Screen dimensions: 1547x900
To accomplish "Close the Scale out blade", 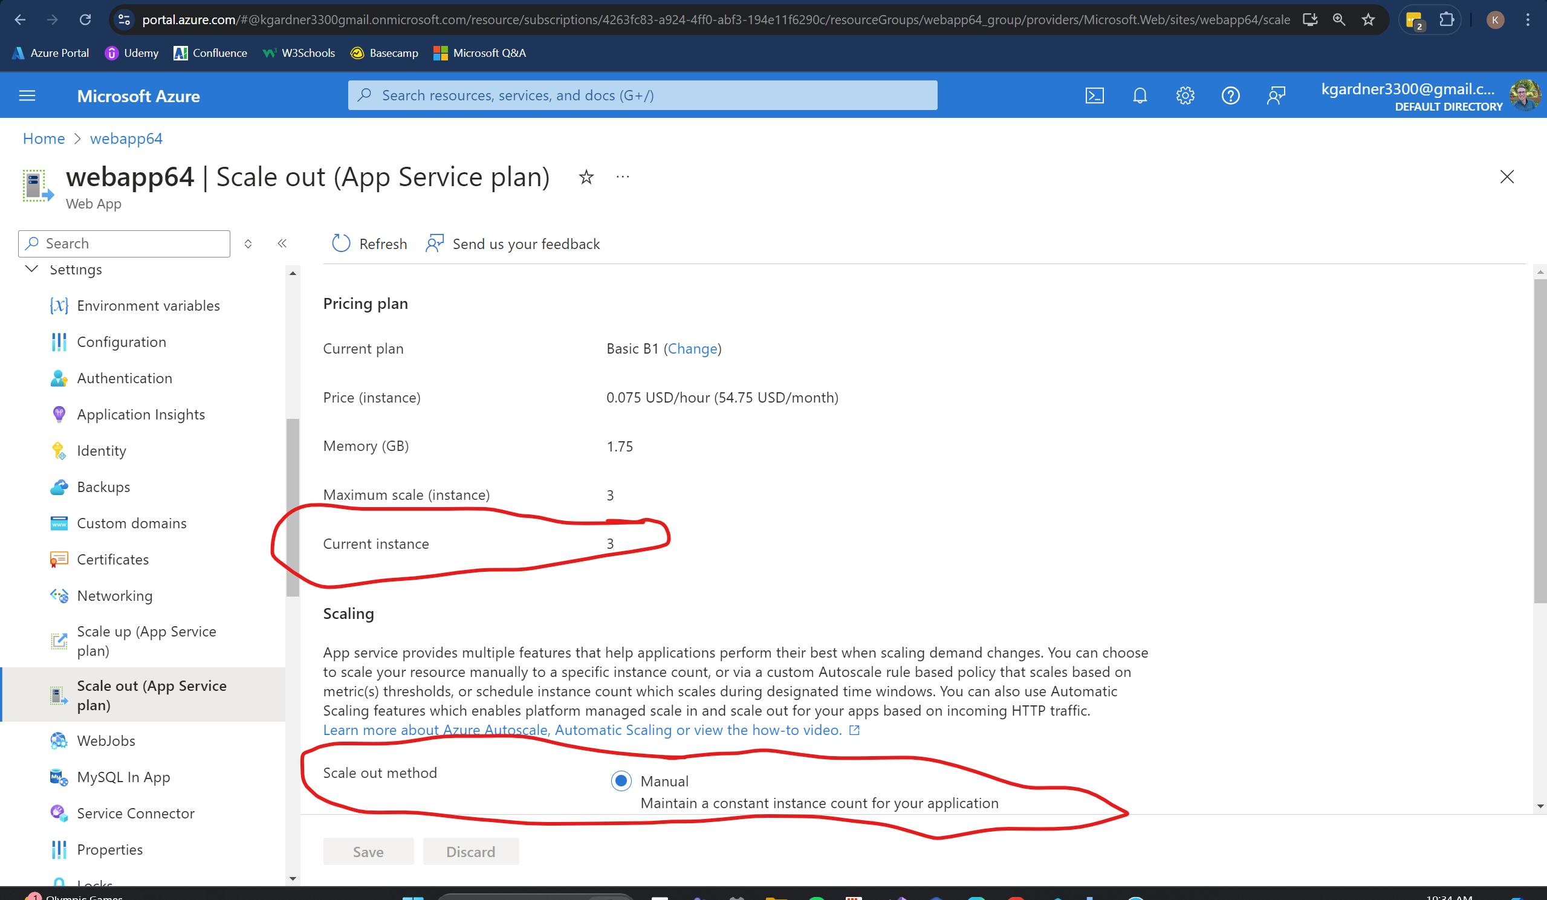I will pos(1506,177).
